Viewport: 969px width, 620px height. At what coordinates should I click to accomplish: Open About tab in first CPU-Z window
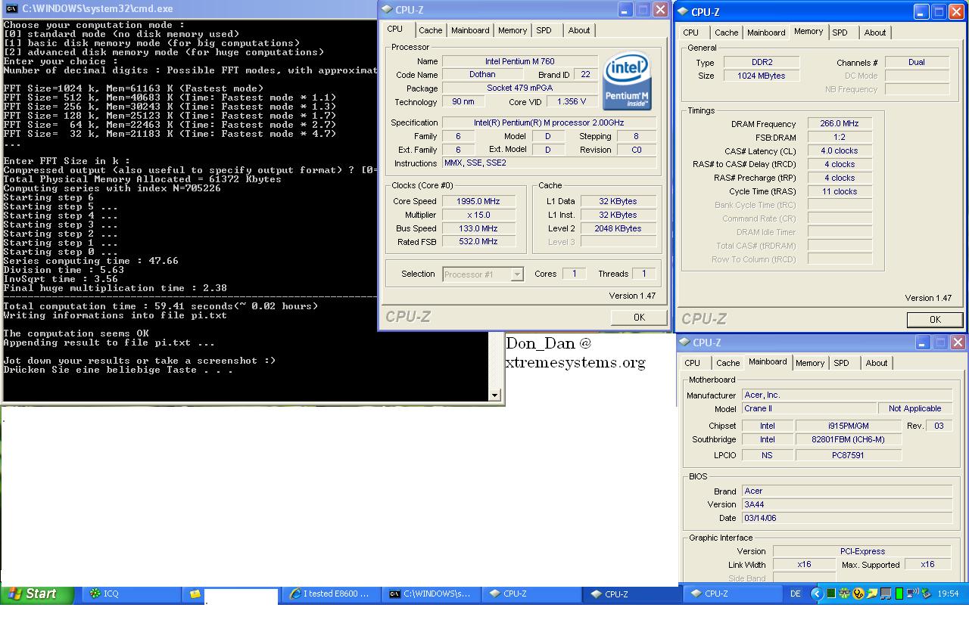[579, 30]
